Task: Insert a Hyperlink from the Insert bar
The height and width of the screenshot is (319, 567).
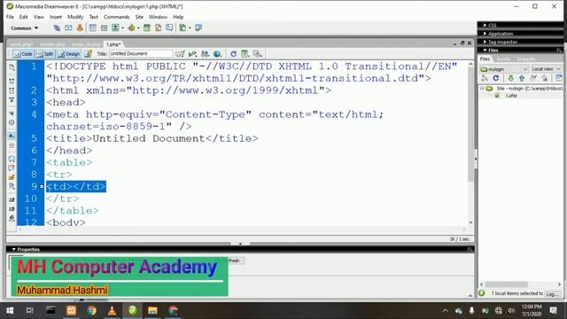Action: coord(57,27)
